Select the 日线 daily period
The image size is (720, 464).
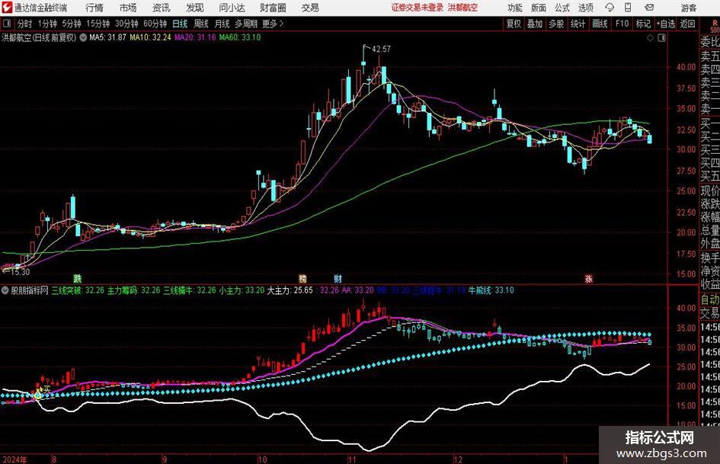(x=180, y=24)
